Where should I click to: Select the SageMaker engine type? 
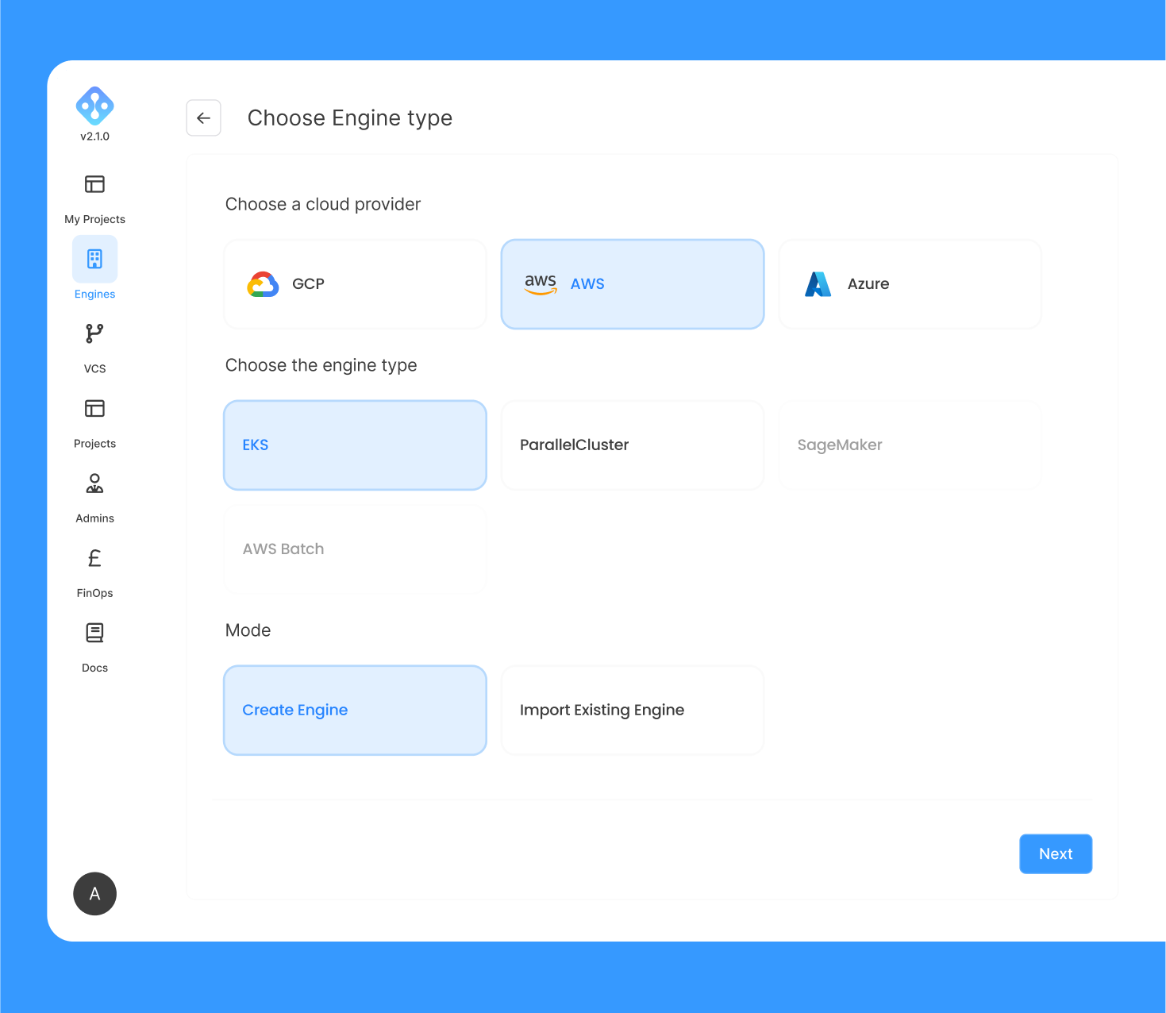[x=910, y=445]
